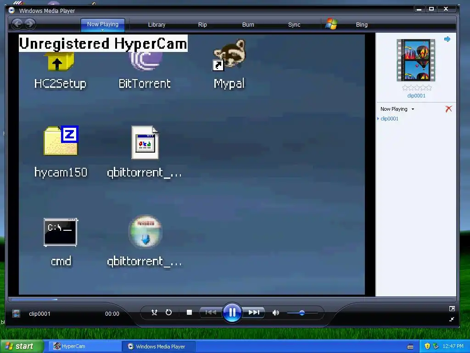
Task: Switch to compact mode
Action: point(452,319)
